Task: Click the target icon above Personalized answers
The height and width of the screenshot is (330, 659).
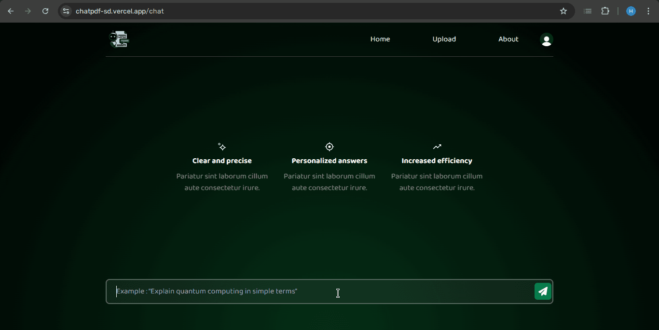Action: click(x=329, y=147)
